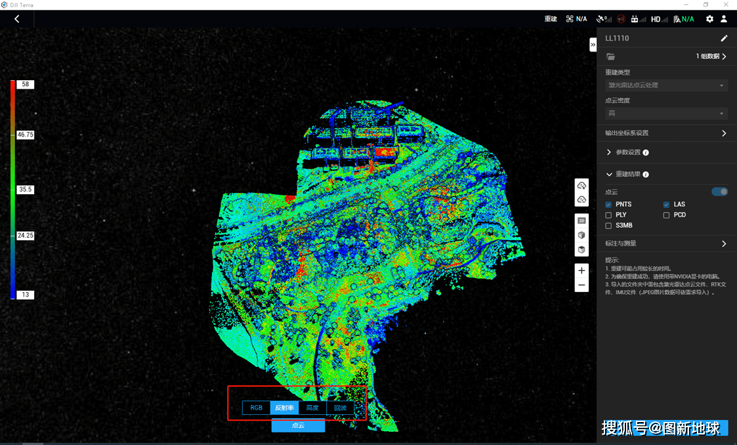Click the 24.25 scale value
Image resolution: width=737 pixels, height=445 pixels.
click(26, 236)
